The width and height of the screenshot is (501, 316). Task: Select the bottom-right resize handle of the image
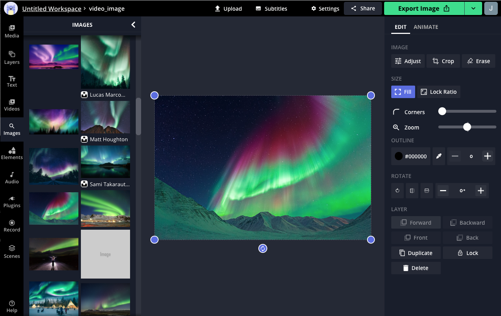click(371, 240)
